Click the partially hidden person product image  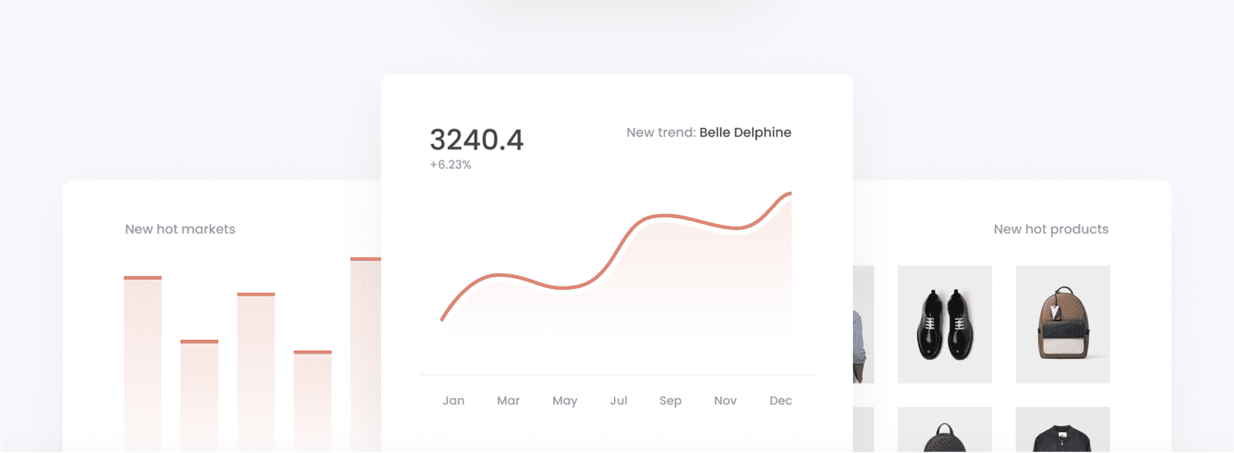[x=864, y=324]
